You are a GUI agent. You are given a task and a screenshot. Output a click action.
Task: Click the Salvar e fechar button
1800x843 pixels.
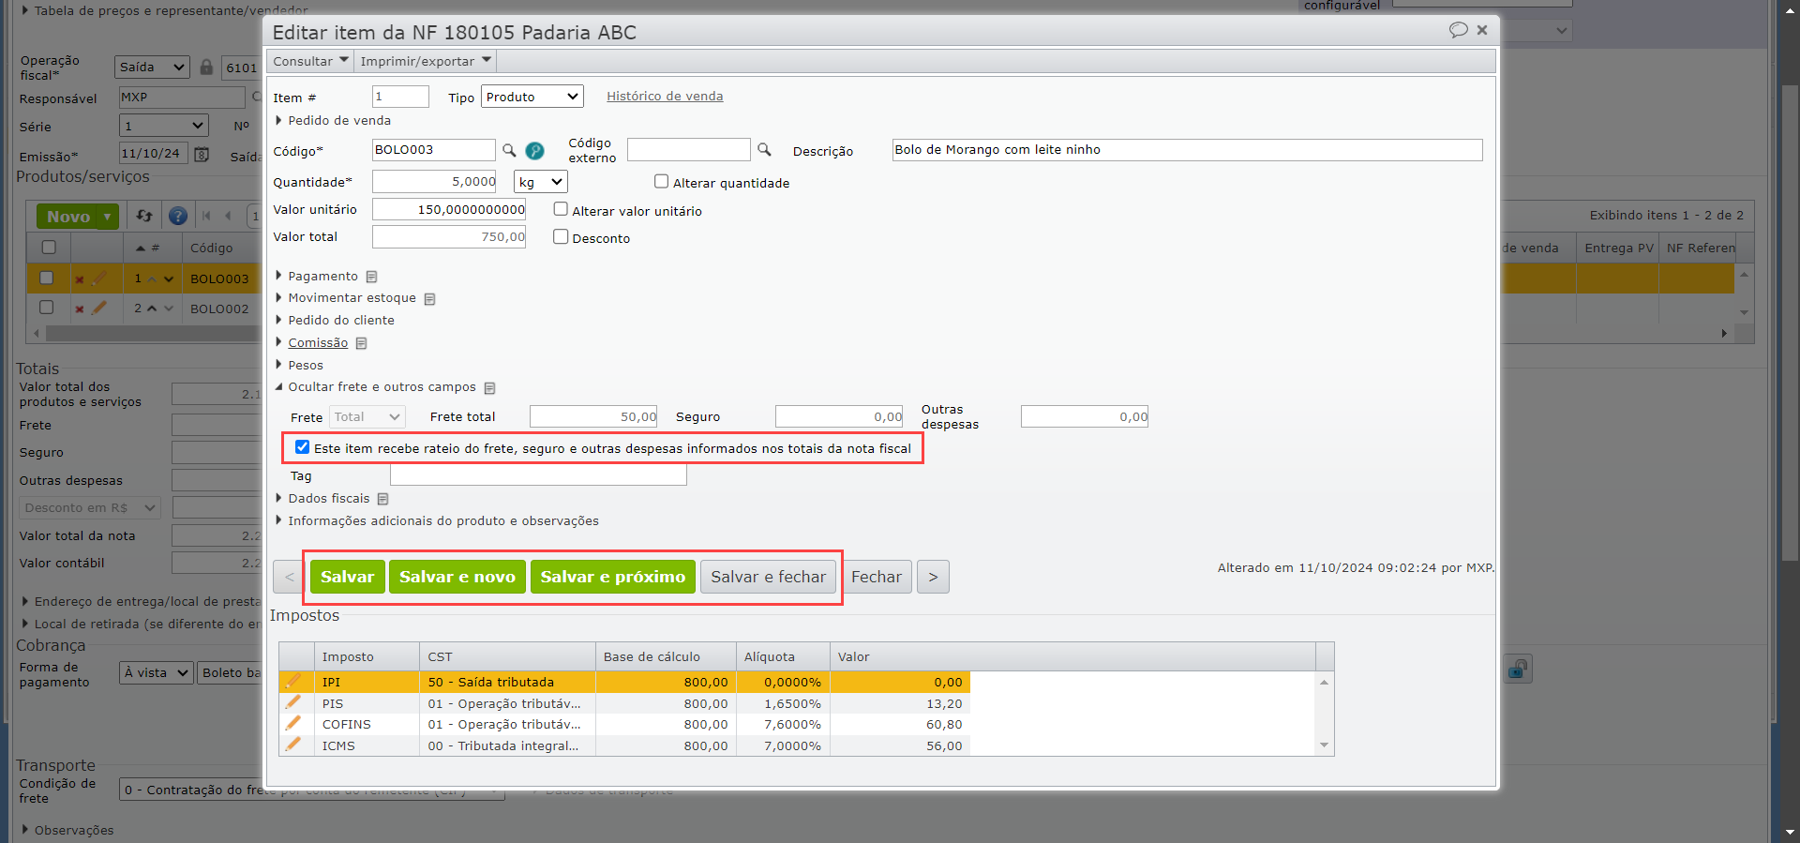pos(768,577)
